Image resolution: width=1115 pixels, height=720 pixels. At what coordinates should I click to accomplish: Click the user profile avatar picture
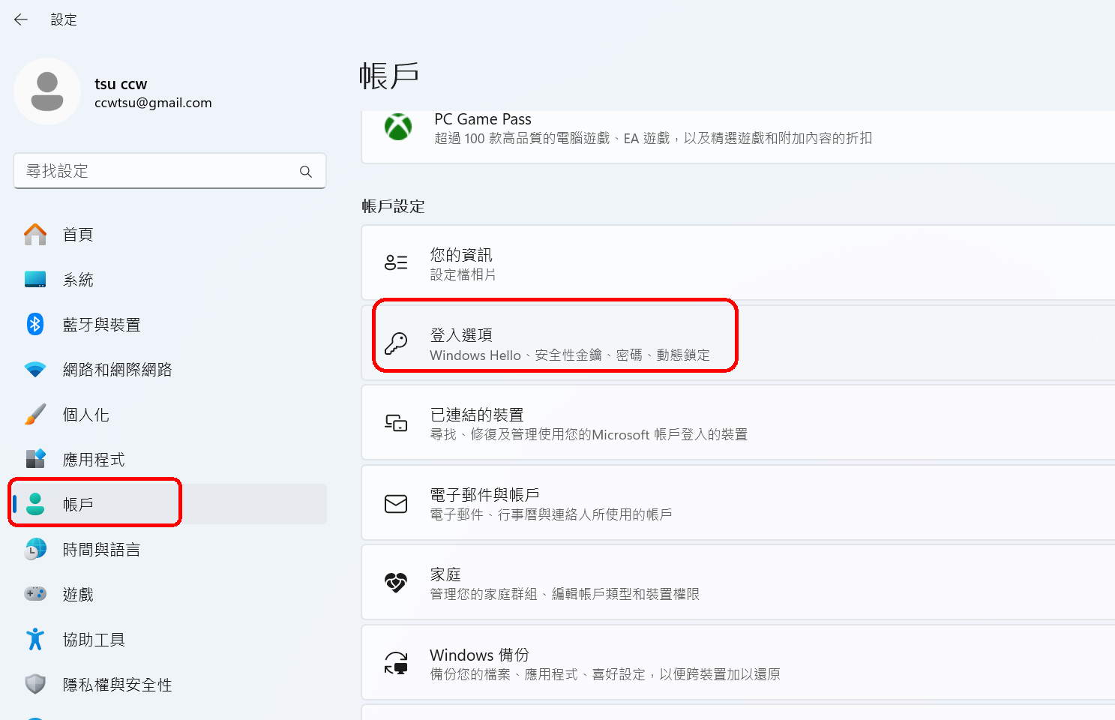pos(47,91)
